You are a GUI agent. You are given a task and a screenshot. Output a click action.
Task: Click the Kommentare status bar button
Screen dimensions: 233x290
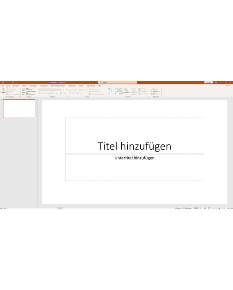pos(188,209)
